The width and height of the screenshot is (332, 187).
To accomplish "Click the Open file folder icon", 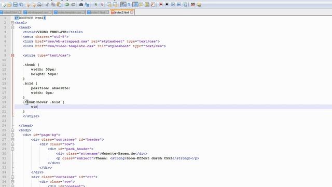I will (9, 5).
